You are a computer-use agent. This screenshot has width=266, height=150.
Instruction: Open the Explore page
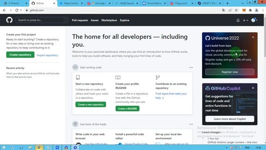click(125, 20)
